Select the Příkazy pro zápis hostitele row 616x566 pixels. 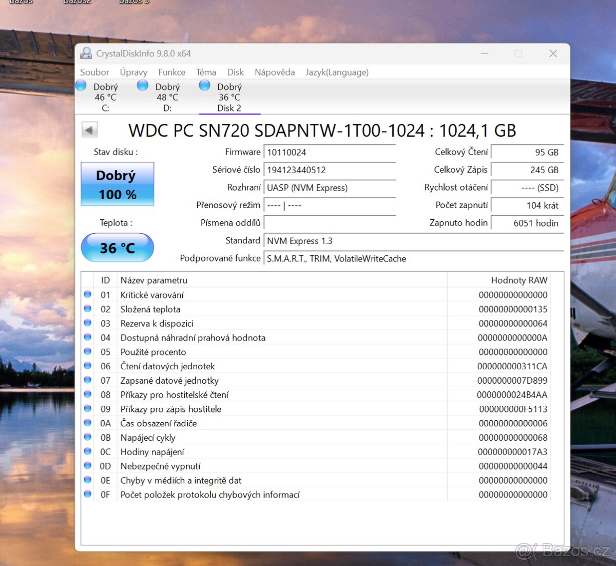coord(316,409)
